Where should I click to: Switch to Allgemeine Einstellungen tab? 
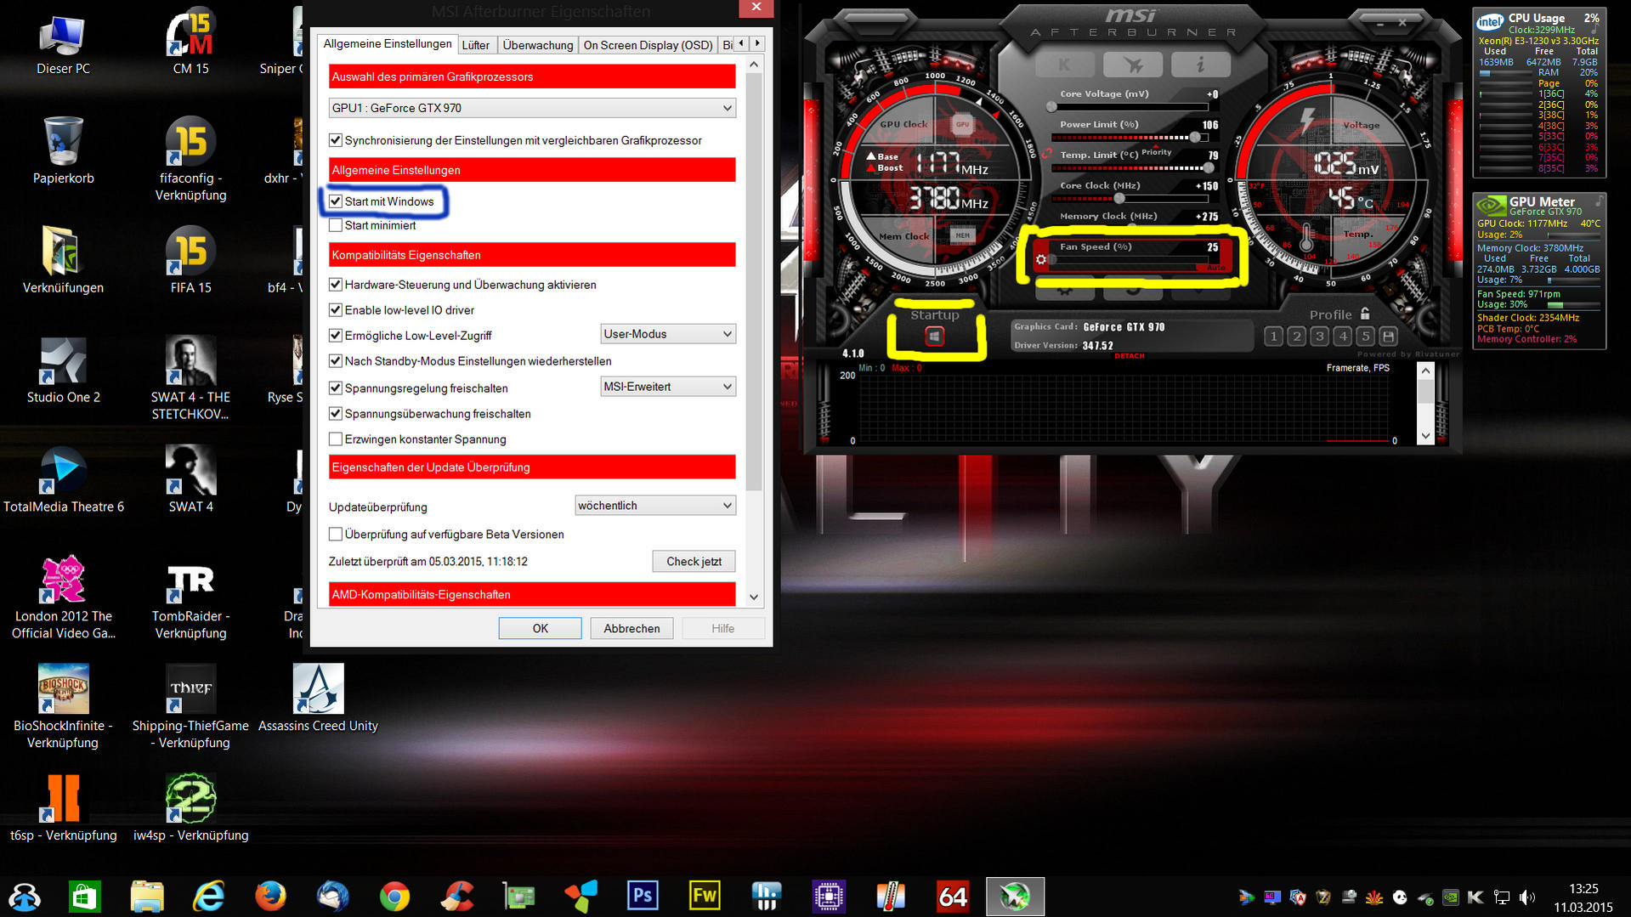388,43
